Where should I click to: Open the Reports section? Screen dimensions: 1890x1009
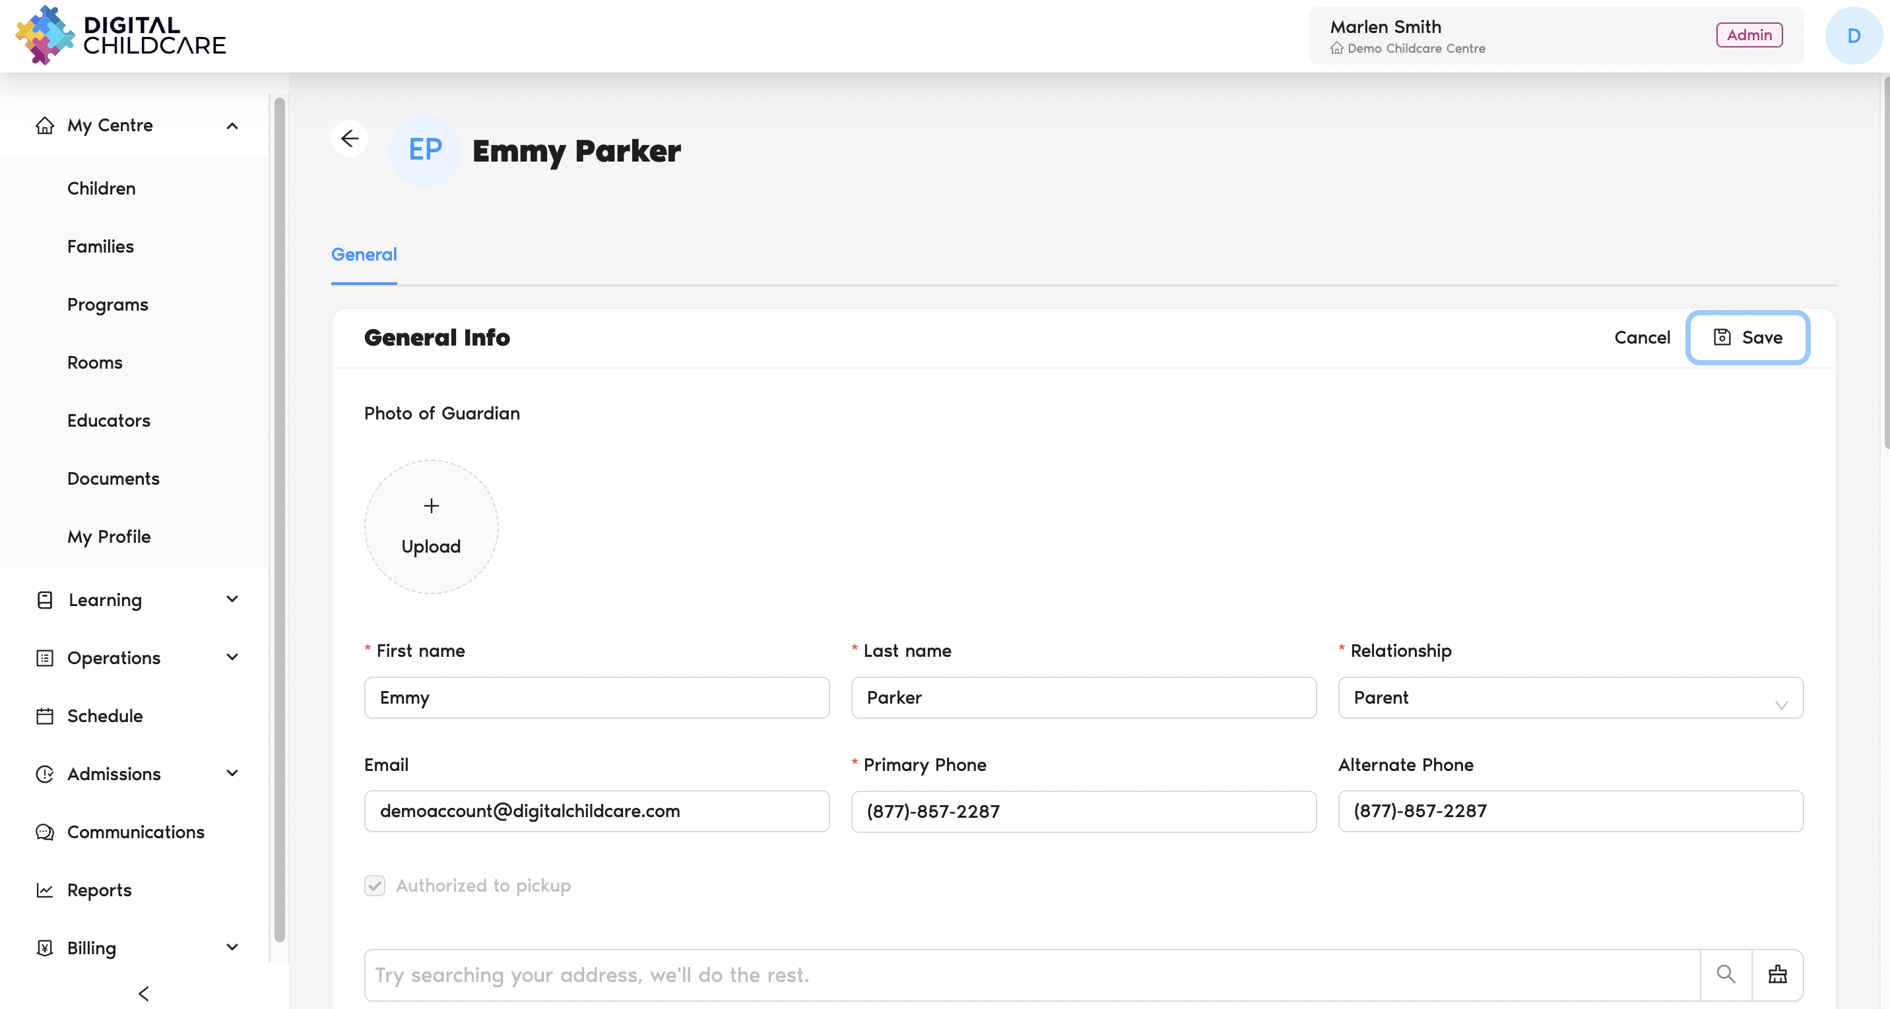point(99,890)
